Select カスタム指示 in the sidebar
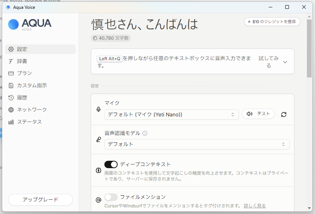The image size is (315, 214). [x=32, y=86]
